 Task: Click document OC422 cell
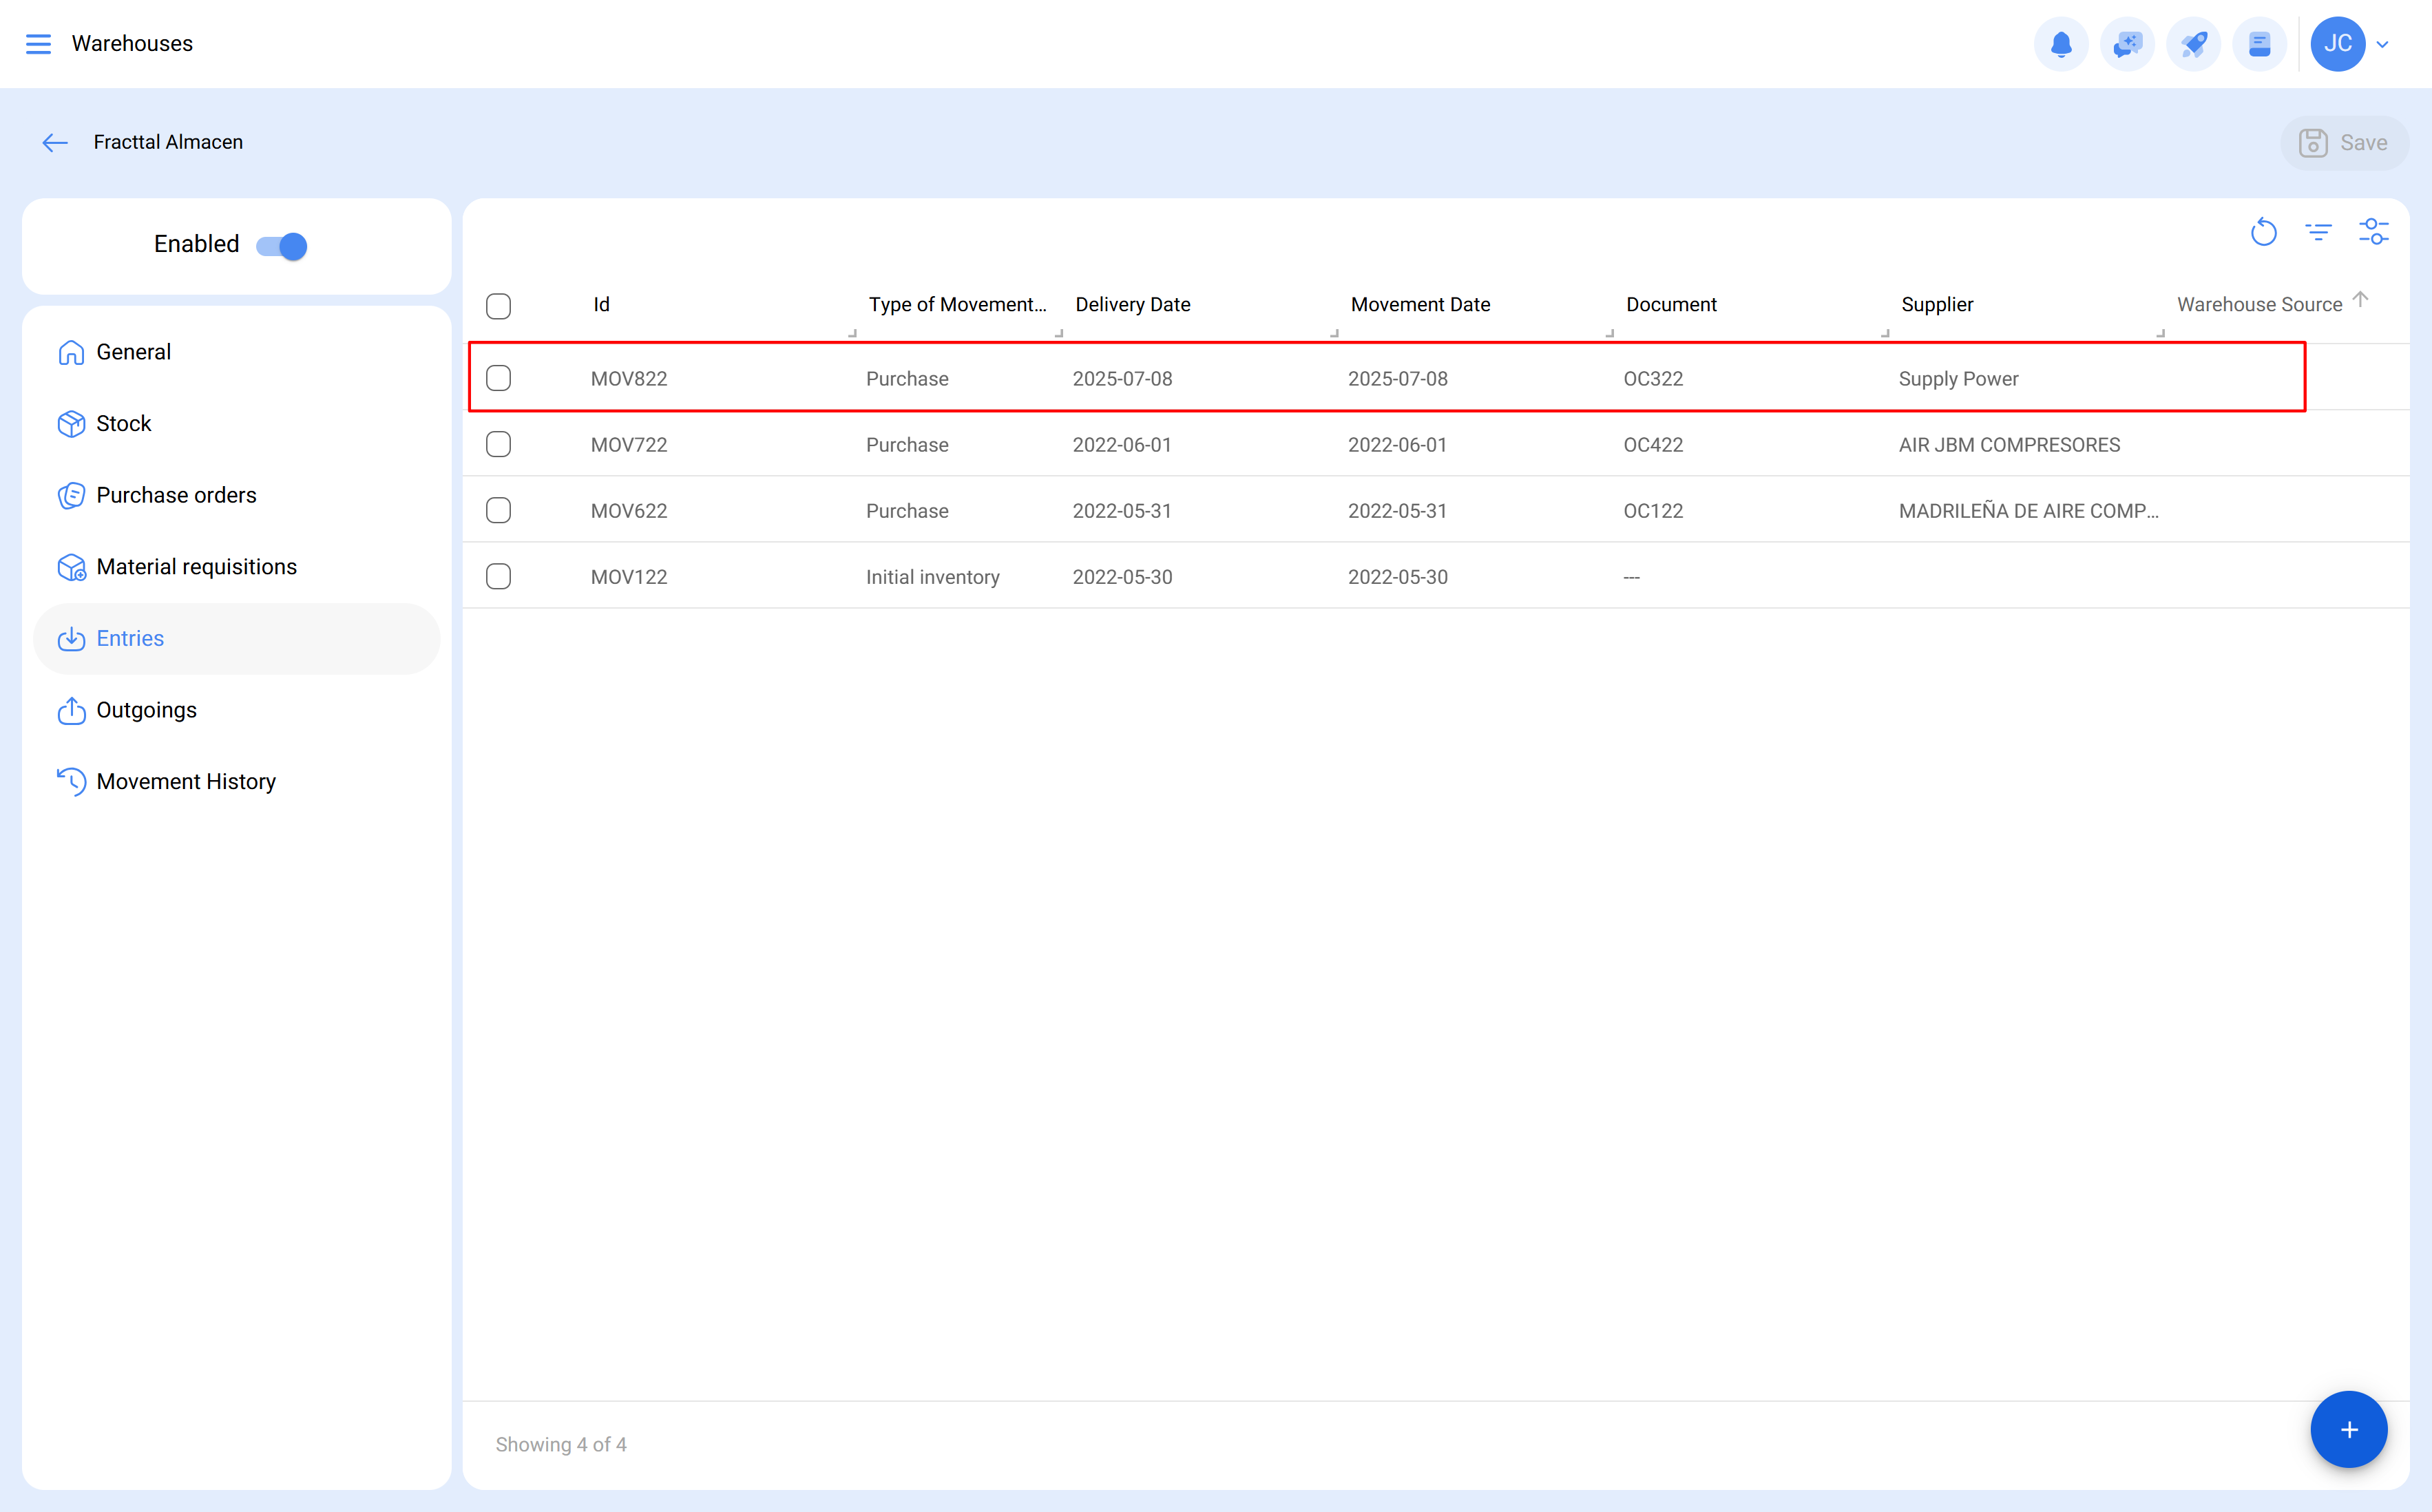(x=1653, y=445)
